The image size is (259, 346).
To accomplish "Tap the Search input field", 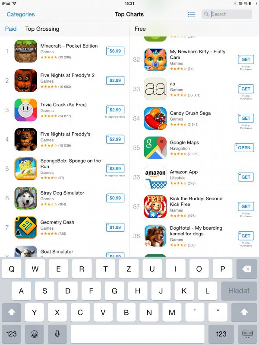I will (x=227, y=14).
